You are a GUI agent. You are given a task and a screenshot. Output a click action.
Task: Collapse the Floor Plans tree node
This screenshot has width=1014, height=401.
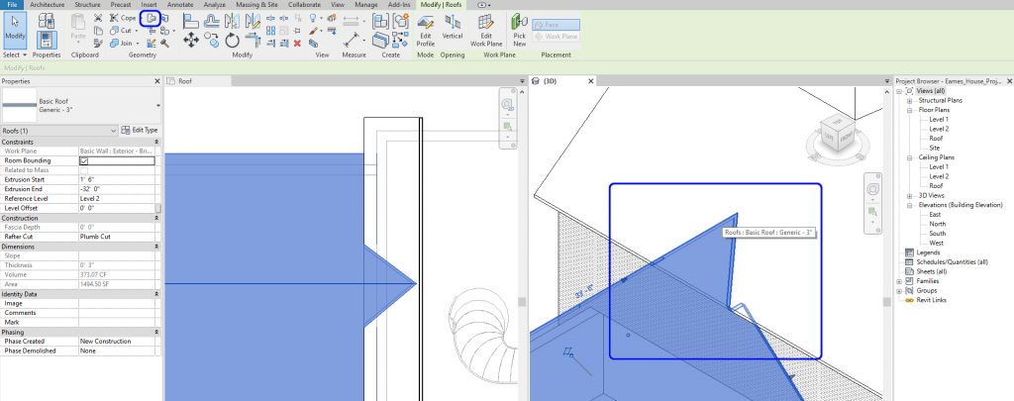[x=909, y=110]
